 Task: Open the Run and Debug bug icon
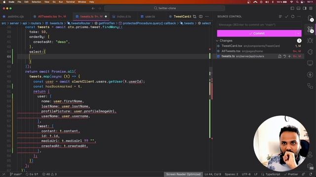[310, 41]
